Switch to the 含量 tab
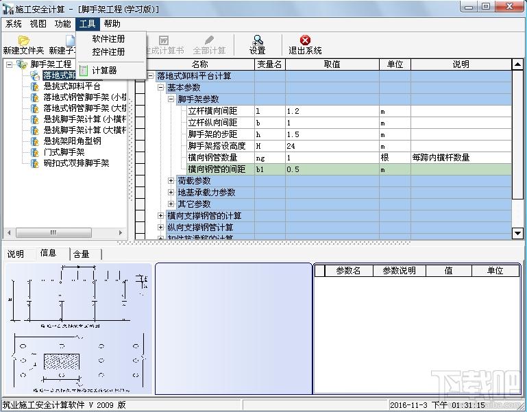 [x=81, y=254]
